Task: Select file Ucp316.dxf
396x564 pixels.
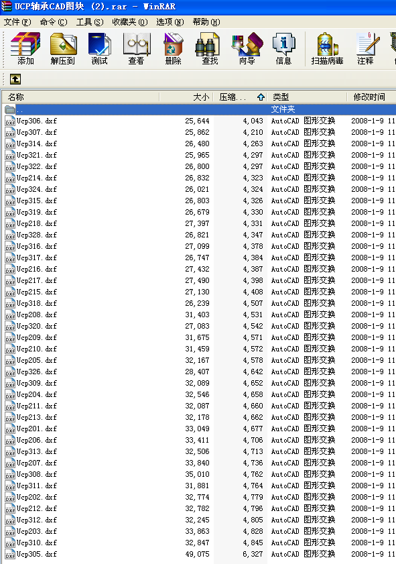Action: 37,246
